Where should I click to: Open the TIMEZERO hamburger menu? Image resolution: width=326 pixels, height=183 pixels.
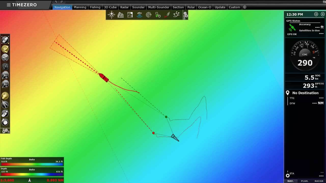tap(9, 5)
